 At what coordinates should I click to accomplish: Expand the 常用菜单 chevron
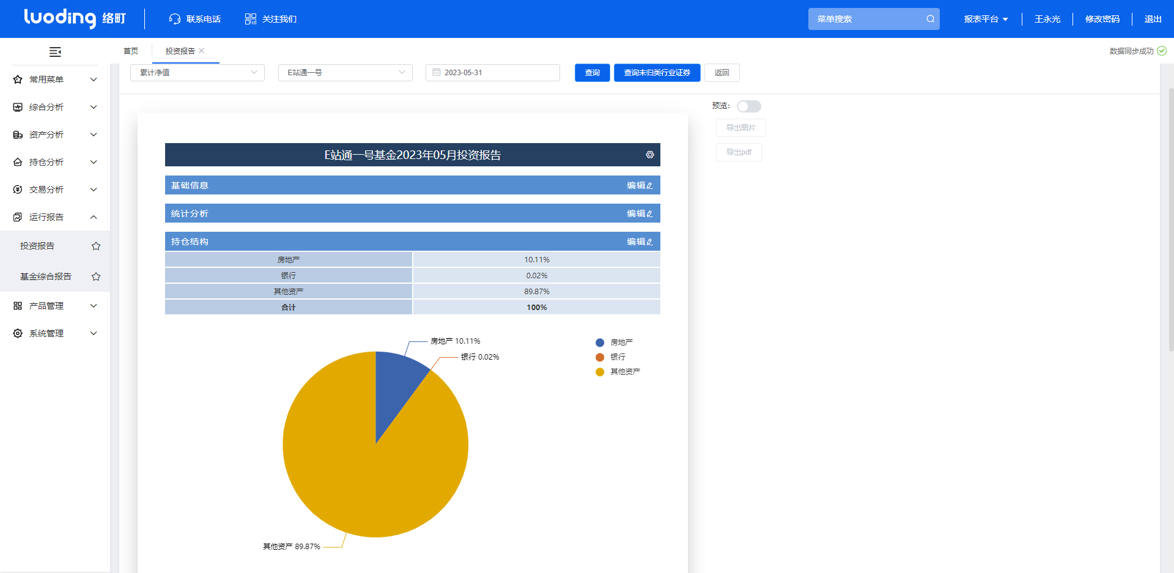94,79
